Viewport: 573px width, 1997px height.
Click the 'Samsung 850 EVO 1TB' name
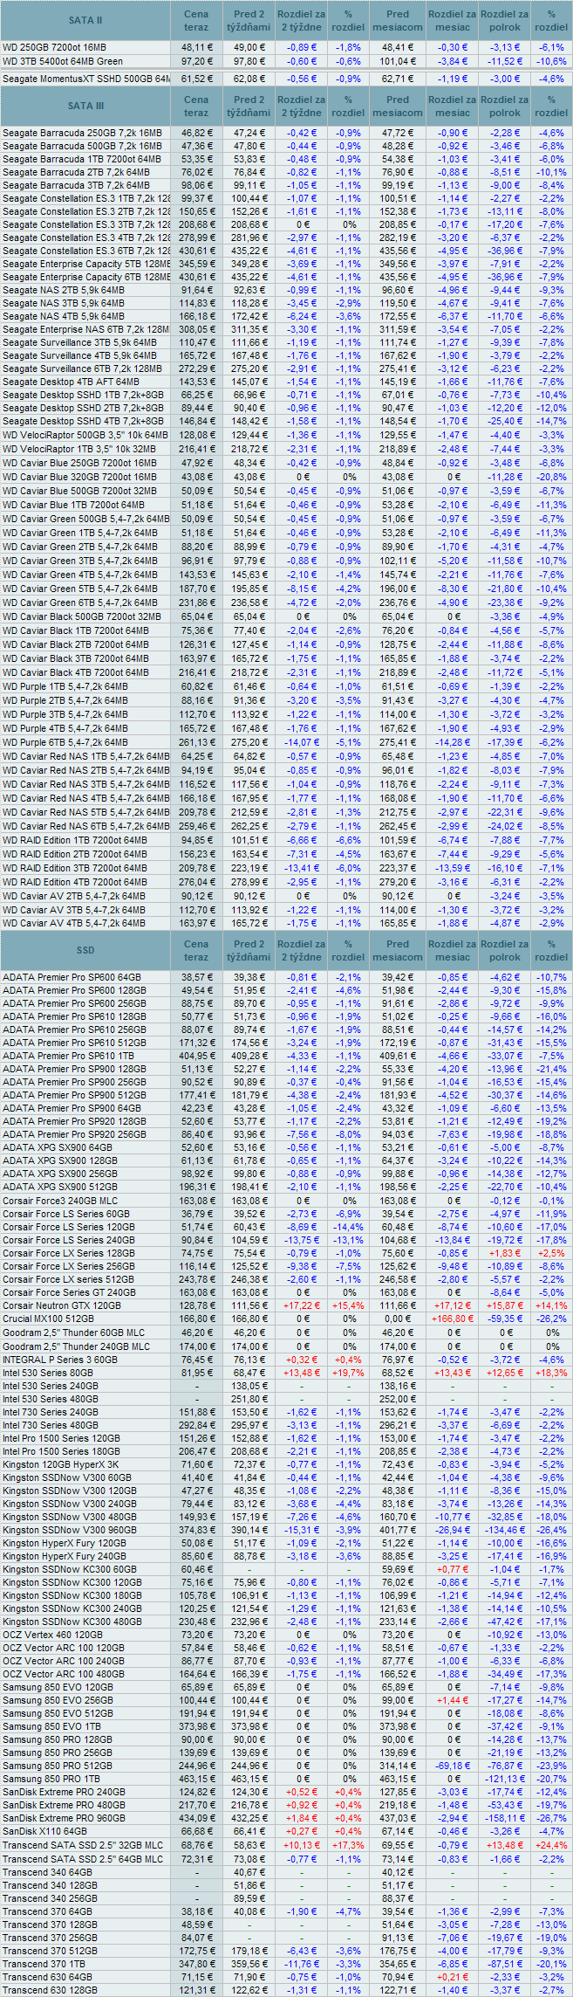pyautogui.click(x=51, y=1727)
